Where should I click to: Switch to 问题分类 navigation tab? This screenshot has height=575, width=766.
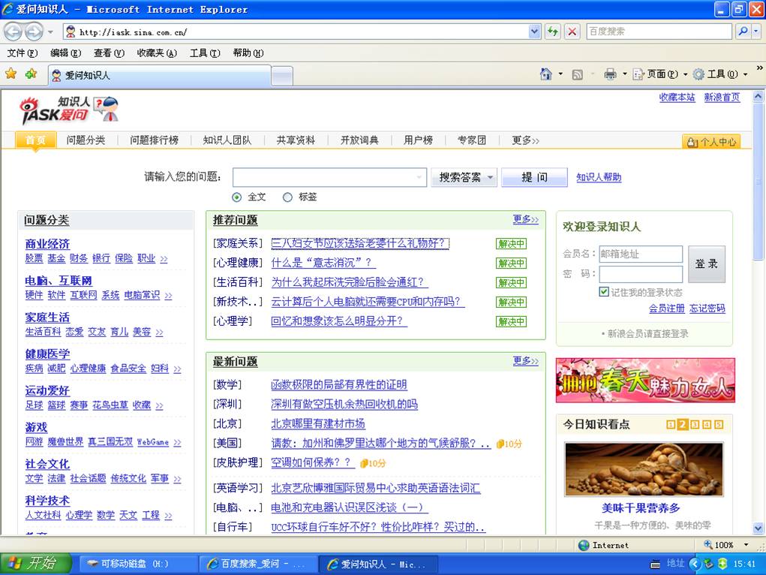point(86,140)
